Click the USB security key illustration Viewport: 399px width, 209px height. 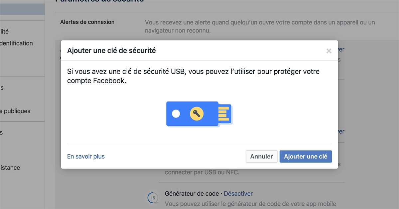click(x=199, y=114)
